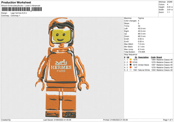This screenshot has height=122, width=174.
Task: Click the 'Printed: 21/06/2022 21:45:08' text
Action: [115, 120]
